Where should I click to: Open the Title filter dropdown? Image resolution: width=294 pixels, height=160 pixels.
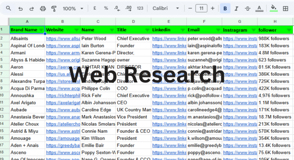(x=147, y=30)
